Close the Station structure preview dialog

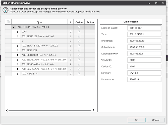(163, 3)
